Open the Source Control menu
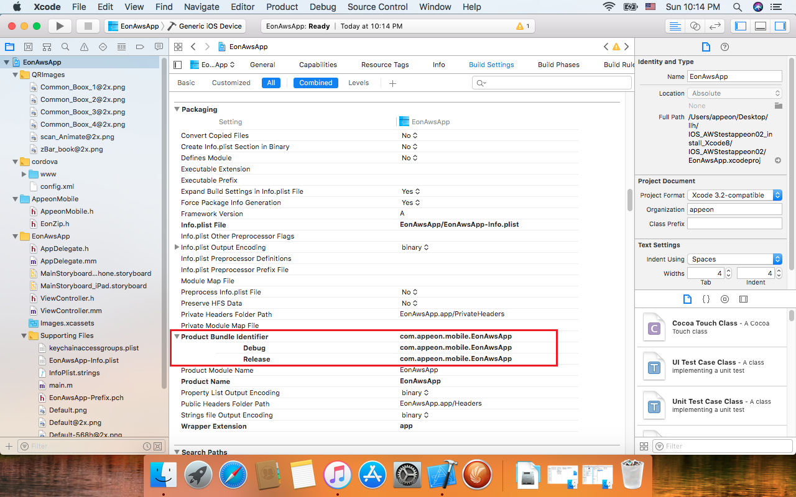The image size is (796, 497). [x=377, y=7]
